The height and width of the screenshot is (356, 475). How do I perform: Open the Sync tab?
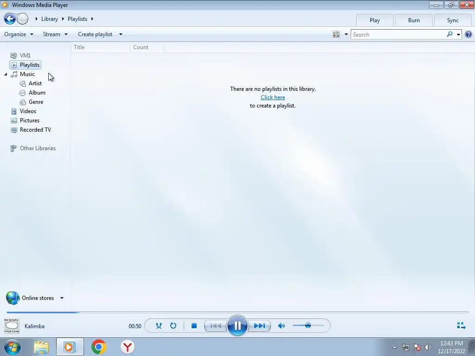click(453, 20)
